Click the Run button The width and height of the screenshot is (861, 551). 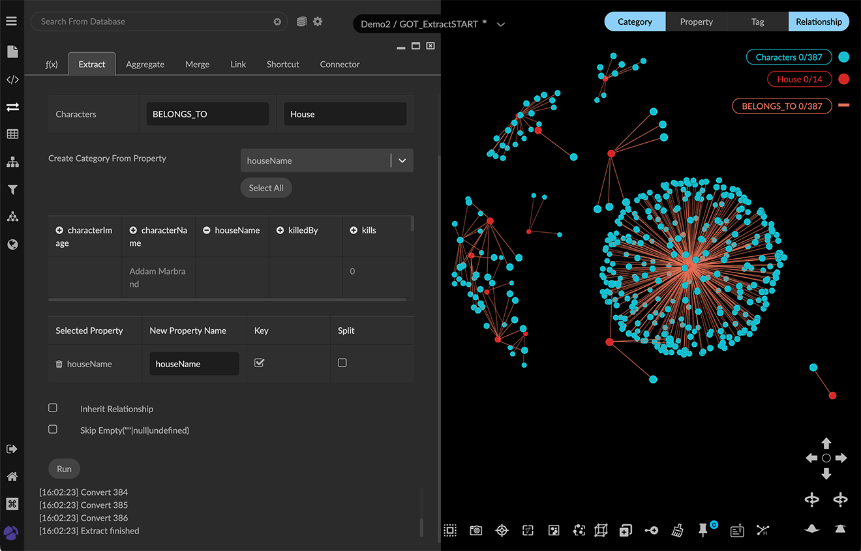pos(64,469)
